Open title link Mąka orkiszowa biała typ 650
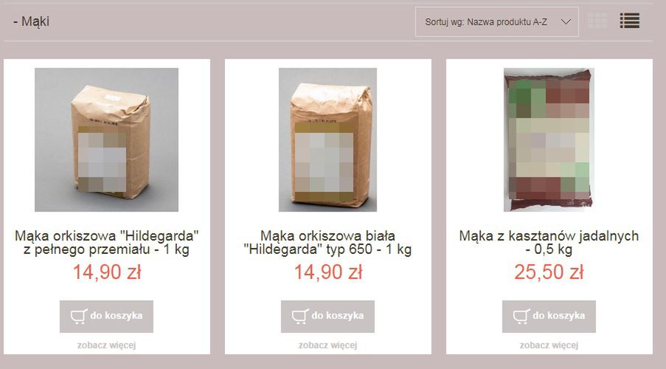The image size is (666, 369). (327, 242)
